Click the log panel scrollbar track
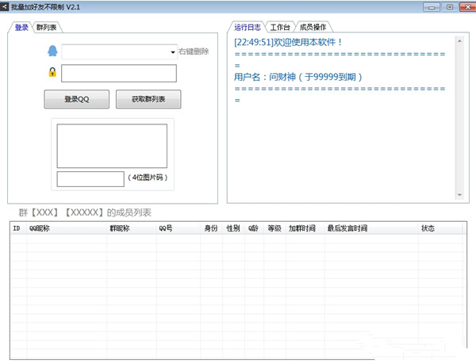Image resolution: width=476 pixels, height=363 pixels. point(459,118)
